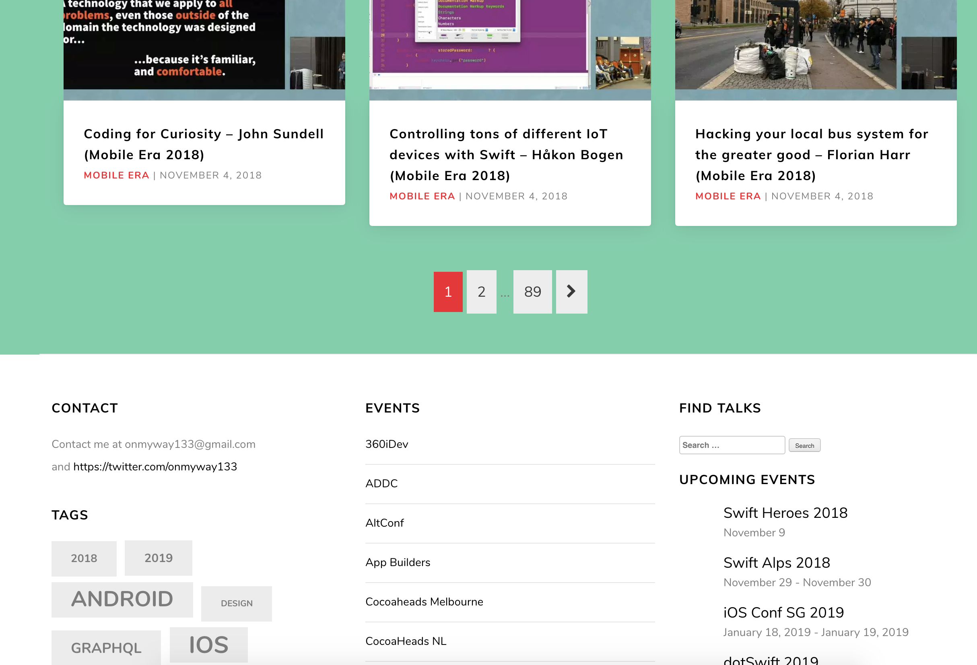Click the search input field
The width and height of the screenshot is (977, 665).
[732, 445]
